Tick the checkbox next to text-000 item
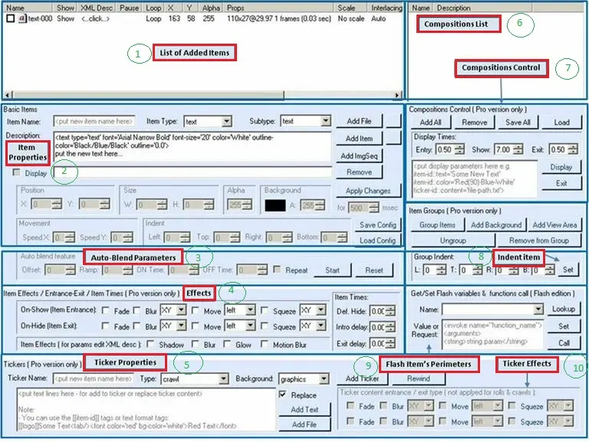The image size is (589, 442). point(11,18)
